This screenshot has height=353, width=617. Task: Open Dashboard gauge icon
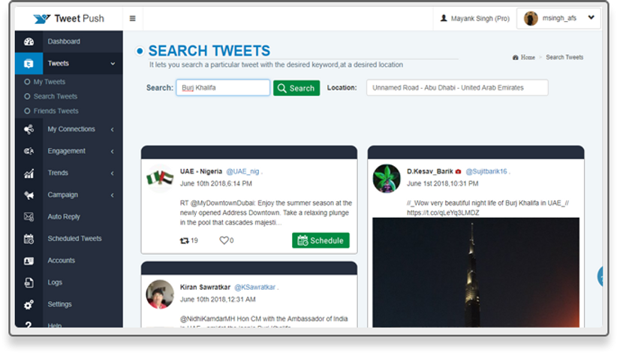click(29, 42)
